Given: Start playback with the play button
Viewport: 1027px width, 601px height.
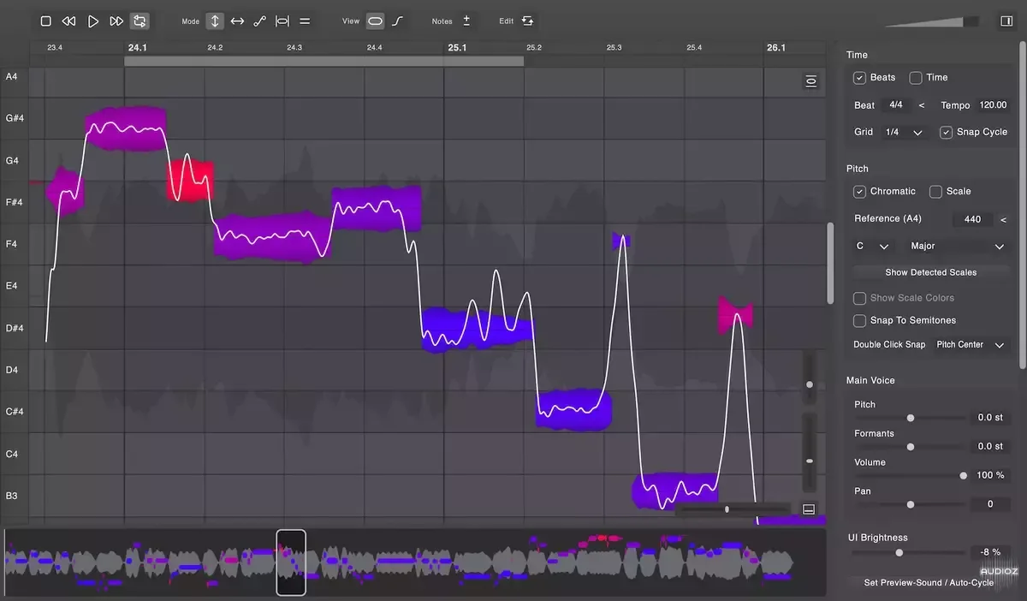Looking at the screenshot, I should click(93, 21).
